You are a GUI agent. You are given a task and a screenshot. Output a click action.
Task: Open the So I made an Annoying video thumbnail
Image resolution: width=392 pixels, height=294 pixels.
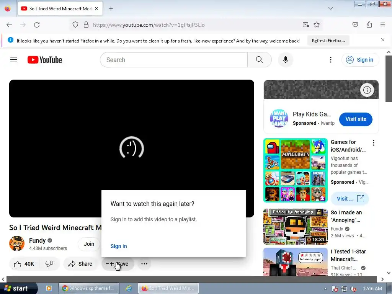(x=295, y=227)
